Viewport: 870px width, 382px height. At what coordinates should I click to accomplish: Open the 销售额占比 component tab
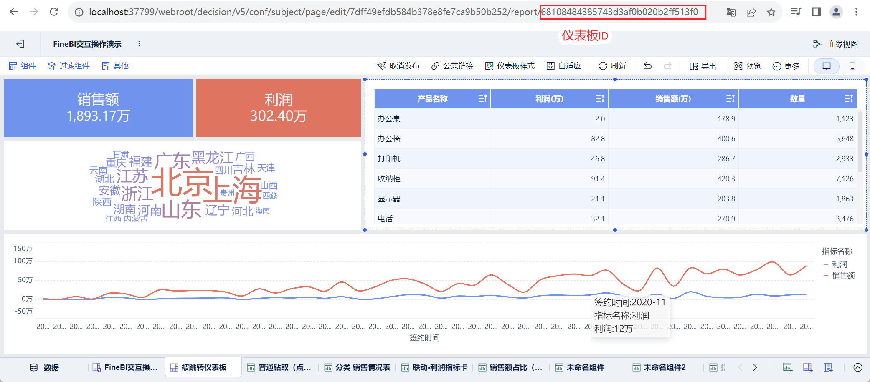coord(510,367)
